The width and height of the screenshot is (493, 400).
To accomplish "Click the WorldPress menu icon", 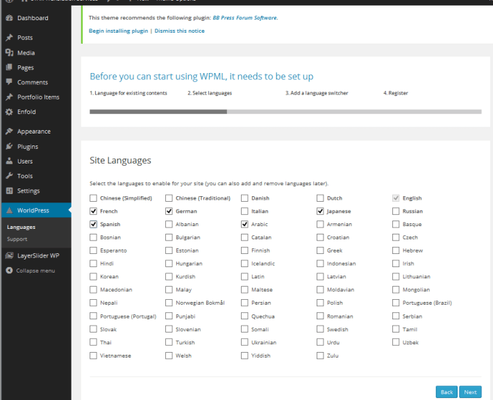I will (10, 210).
